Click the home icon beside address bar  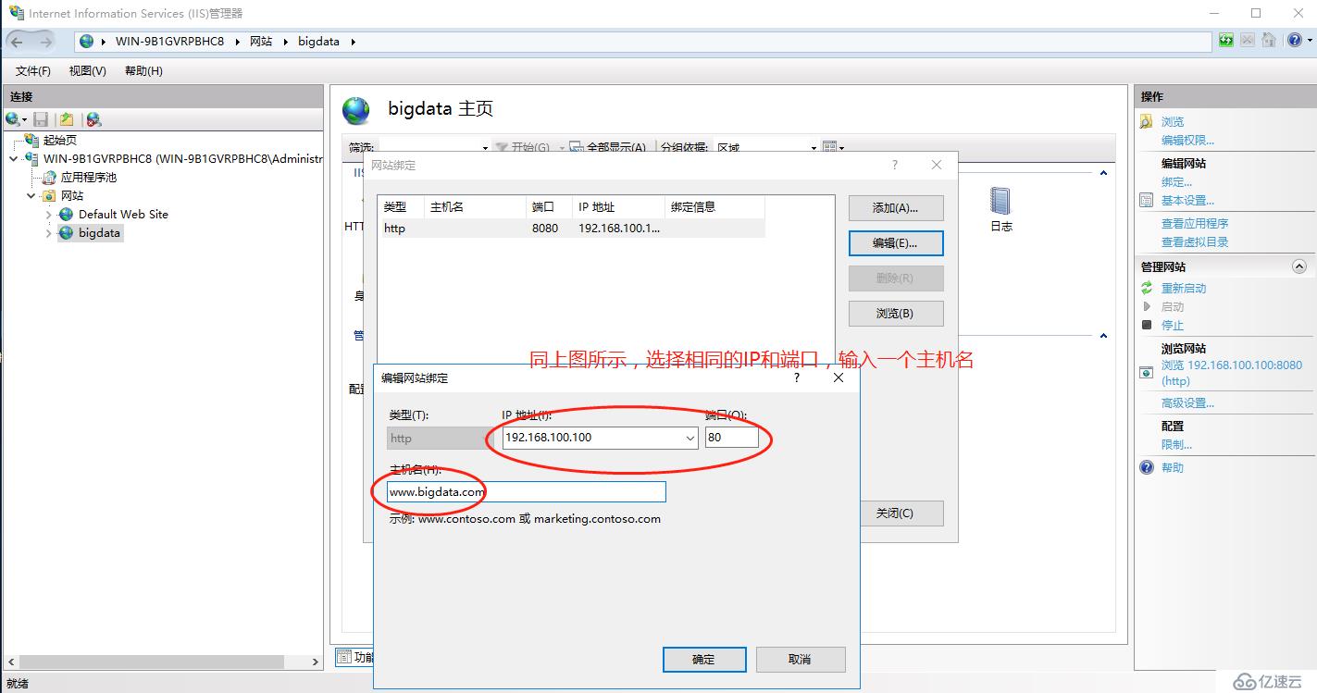coord(1269,41)
